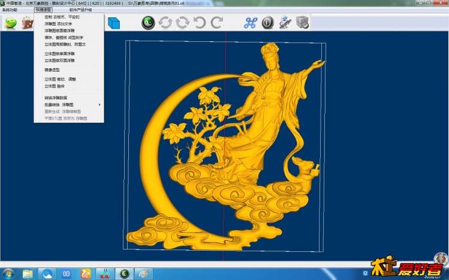Open the Windows Start button
449x280 pixels.
[8, 273]
